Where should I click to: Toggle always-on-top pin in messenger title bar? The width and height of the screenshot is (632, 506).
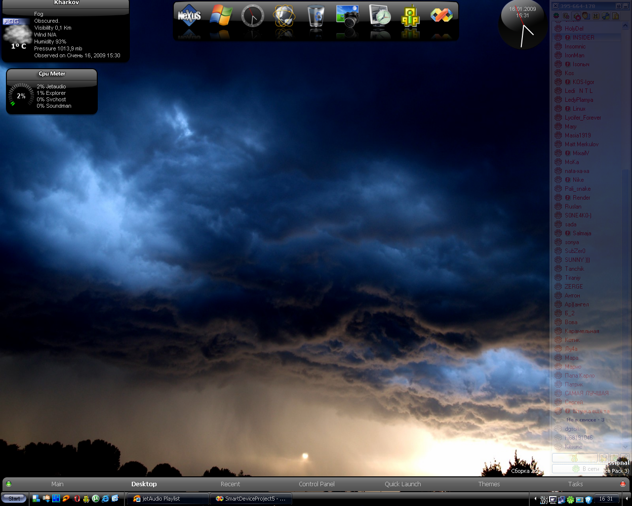coord(619,6)
